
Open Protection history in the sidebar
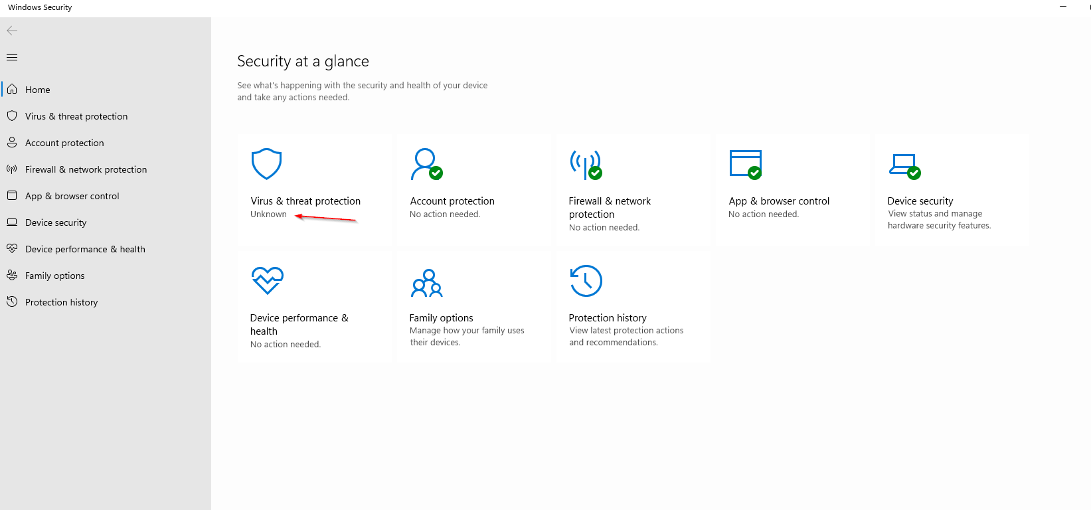(x=61, y=302)
